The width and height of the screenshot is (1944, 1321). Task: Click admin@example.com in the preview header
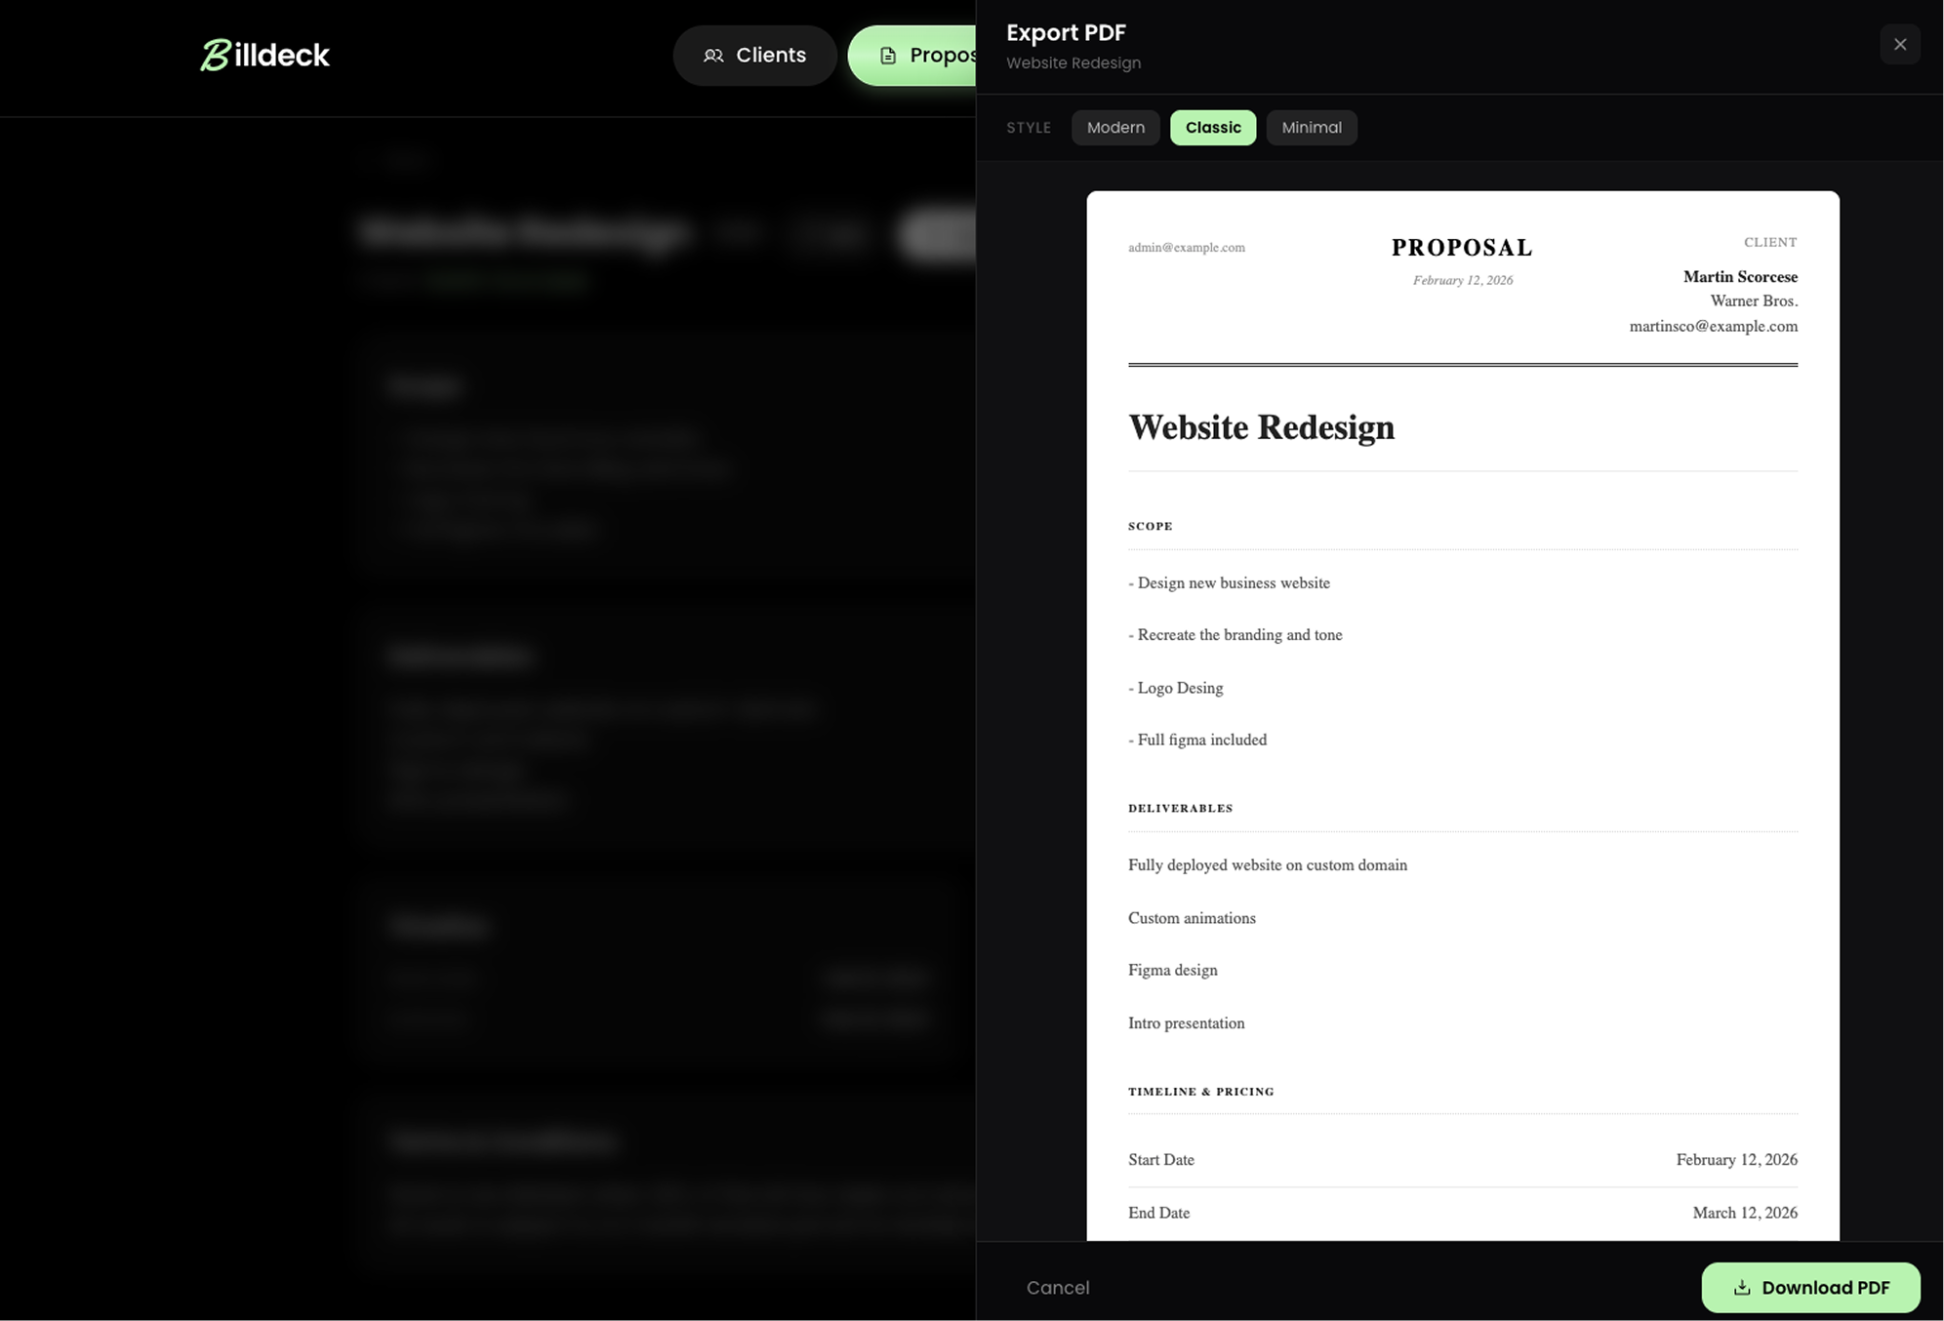[1186, 247]
